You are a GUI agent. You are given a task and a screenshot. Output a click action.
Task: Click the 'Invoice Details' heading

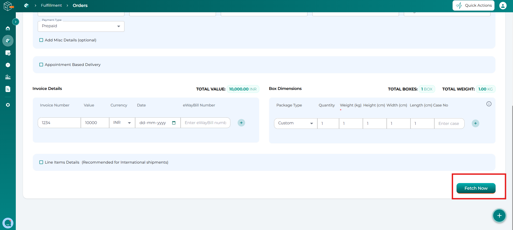tap(47, 89)
